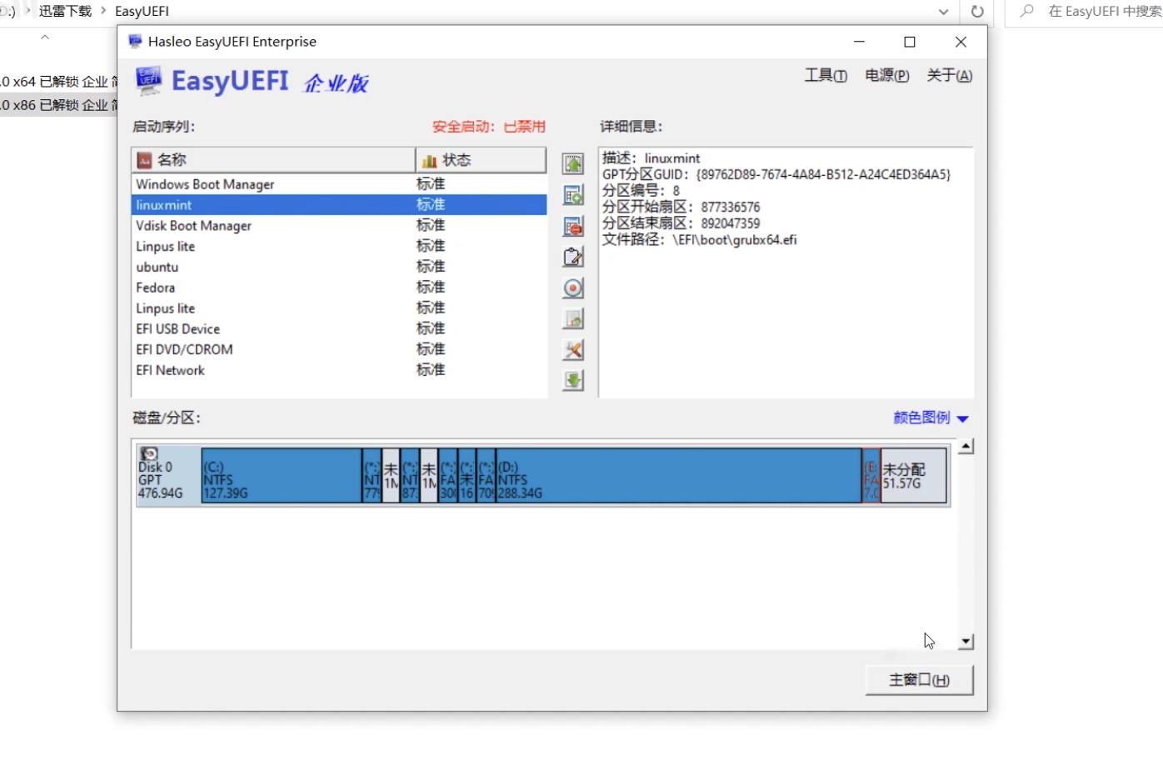The image size is (1163, 767).
Task: Click the Disk 0 GPT 476.94G label
Action: point(160,480)
